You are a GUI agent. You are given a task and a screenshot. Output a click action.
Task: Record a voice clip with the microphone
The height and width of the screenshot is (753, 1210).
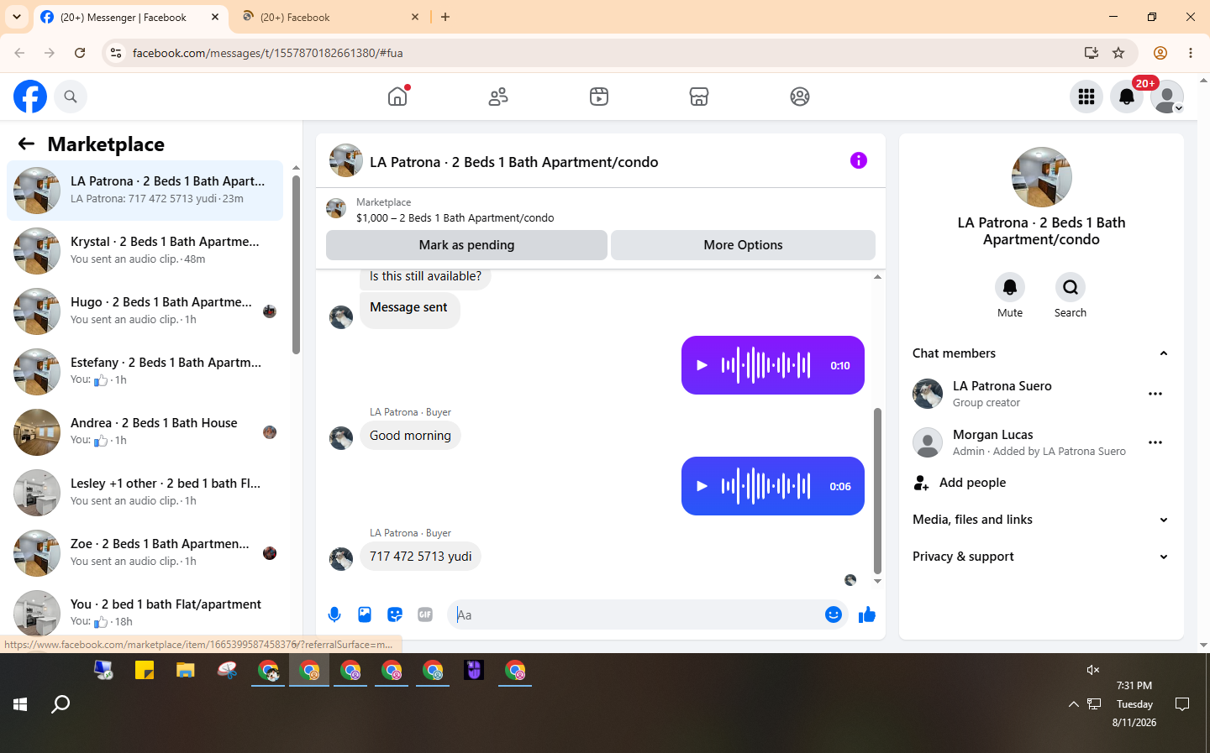334,614
